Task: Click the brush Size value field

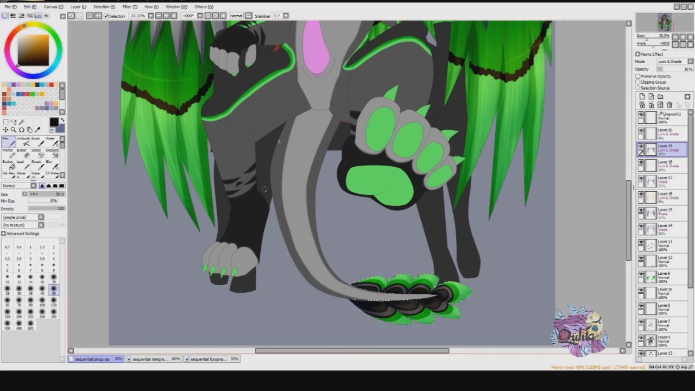Action: [x=46, y=194]
